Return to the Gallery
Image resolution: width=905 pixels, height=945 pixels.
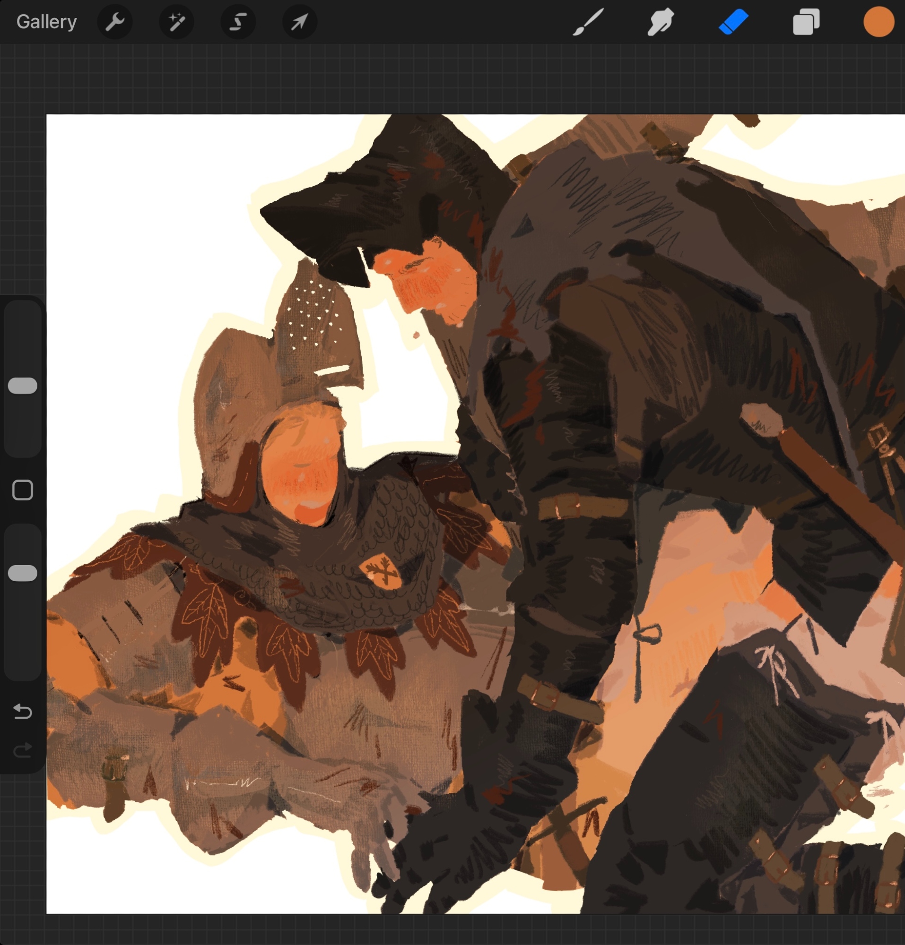[46, 22]
